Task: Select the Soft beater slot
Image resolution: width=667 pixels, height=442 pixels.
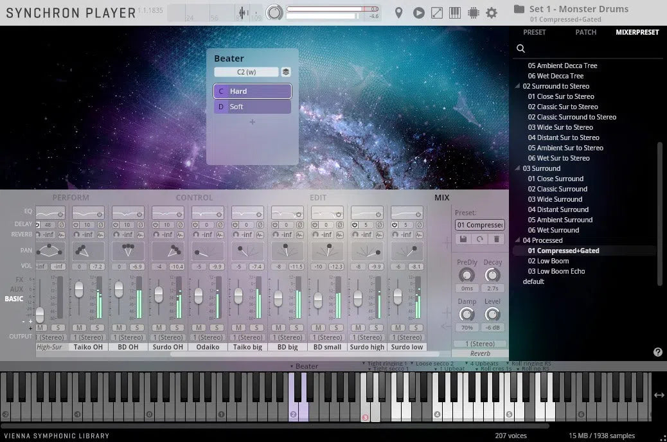Action: pyautogui.click(x=252, y=107)
